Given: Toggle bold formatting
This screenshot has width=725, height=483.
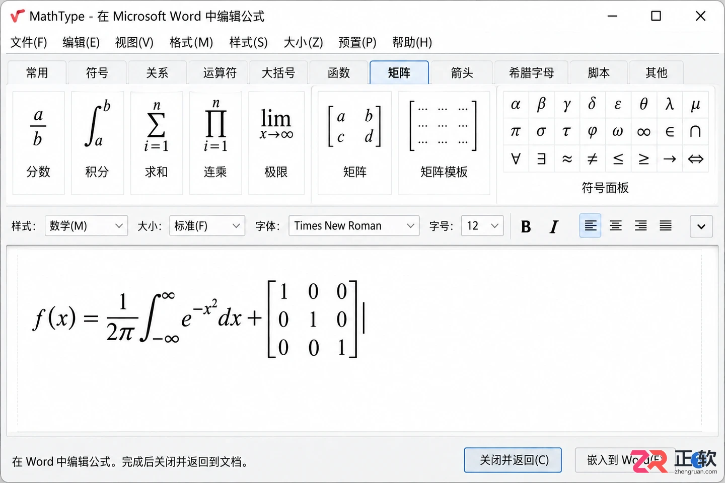Looking at the screenshot, I should point(526,226).
